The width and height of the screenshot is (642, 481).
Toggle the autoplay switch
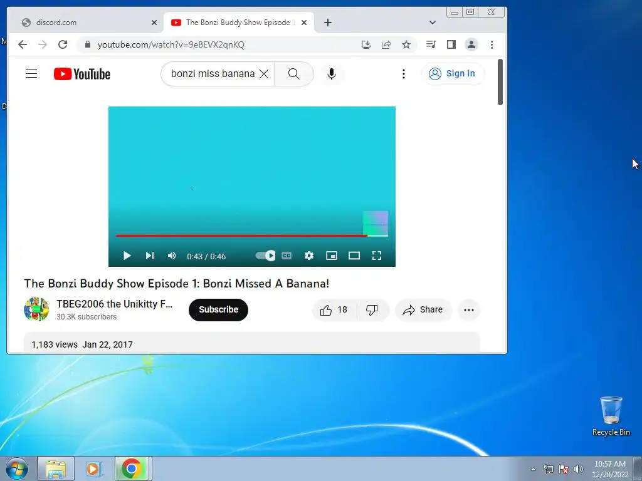(x=265, y=256)
